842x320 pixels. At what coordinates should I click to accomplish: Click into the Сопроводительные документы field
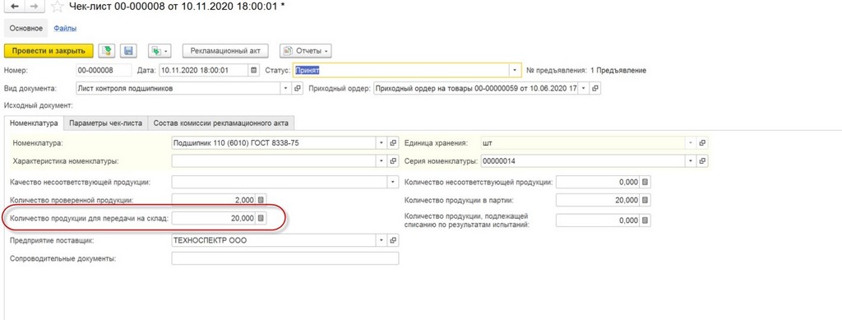(285, 258)
